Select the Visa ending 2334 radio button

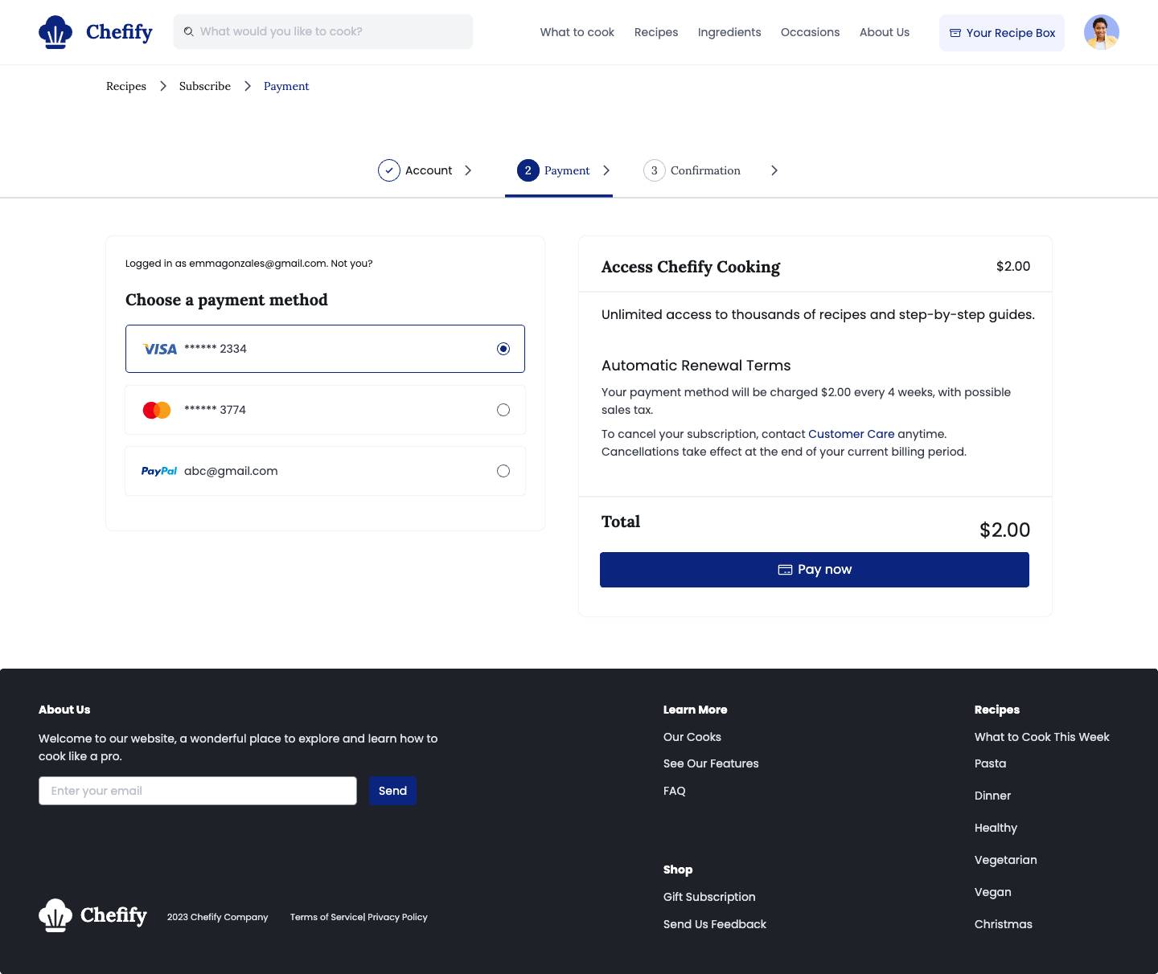pos(503,349)
